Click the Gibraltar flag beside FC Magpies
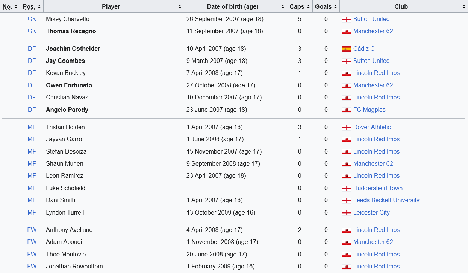The height and width of the screenshot is (273, 468). [x=347, y=110]
